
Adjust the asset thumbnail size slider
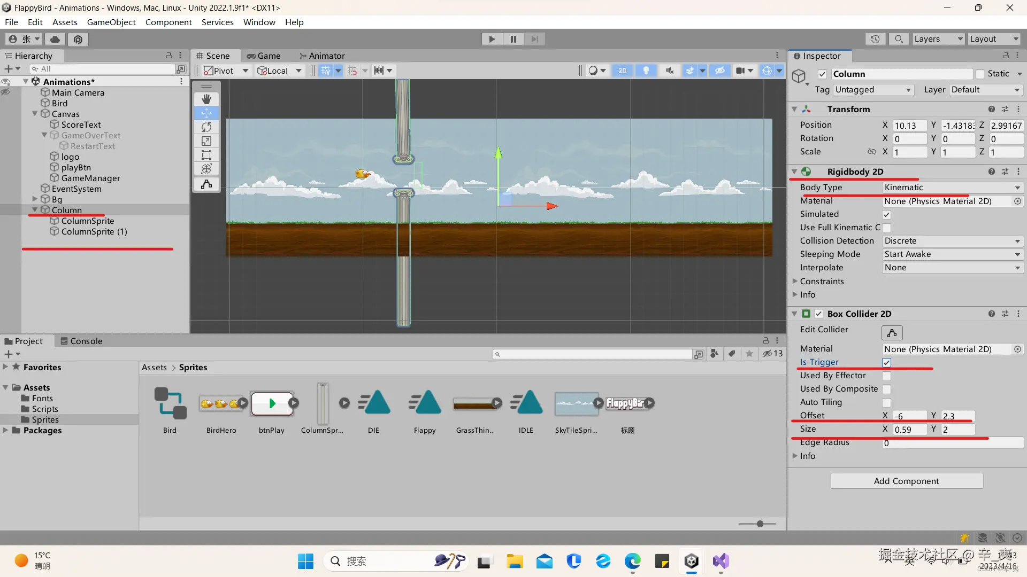point(760,524)
